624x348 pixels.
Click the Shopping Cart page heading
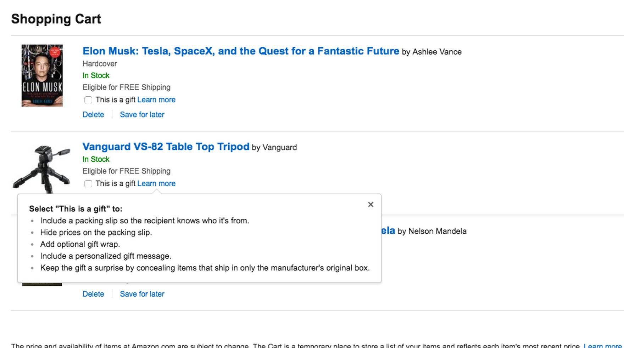[x=56, y=19]
